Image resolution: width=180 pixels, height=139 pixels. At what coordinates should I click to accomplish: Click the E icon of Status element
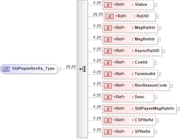[x=108, y=5]
